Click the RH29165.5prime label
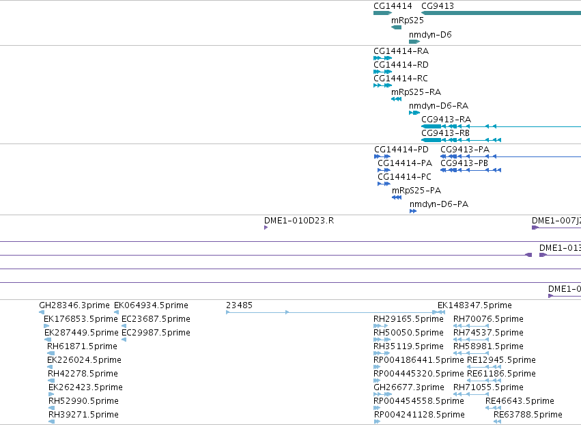This screenshot has height=425, width=581. 408,319
